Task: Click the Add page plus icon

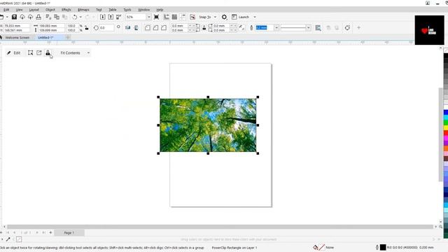Action: (50, 232)
